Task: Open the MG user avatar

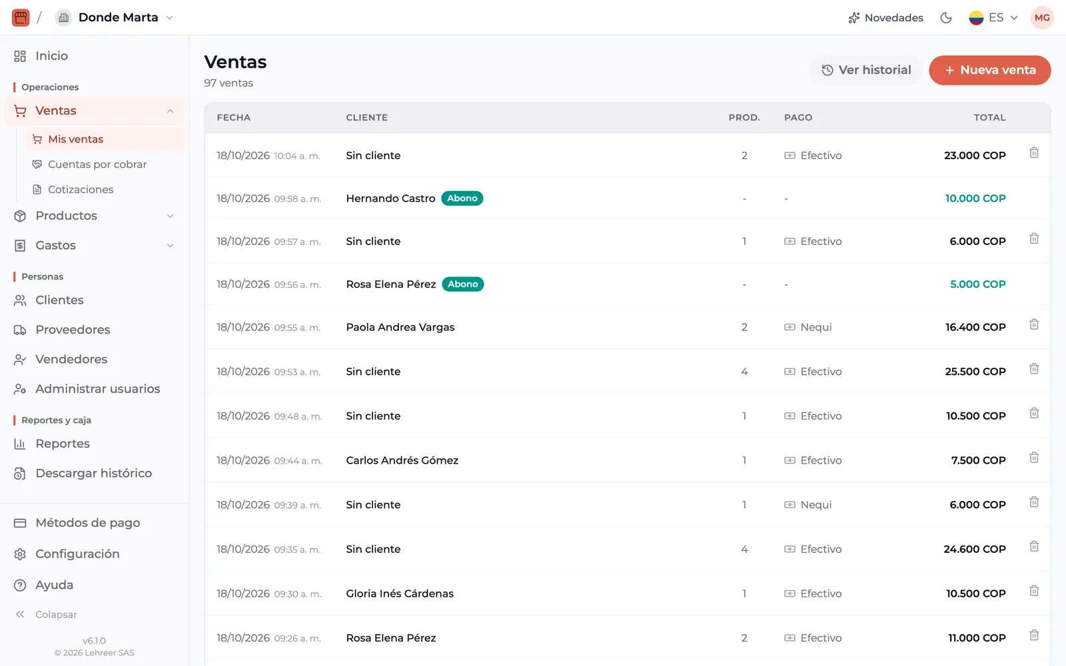Action: click(1042, 17)
